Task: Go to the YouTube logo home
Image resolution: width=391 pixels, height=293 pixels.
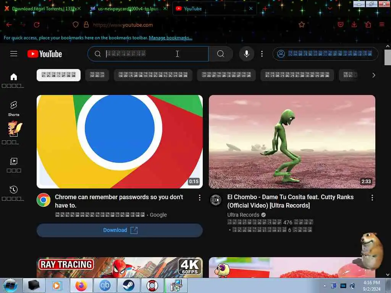Action: [45, 54]
